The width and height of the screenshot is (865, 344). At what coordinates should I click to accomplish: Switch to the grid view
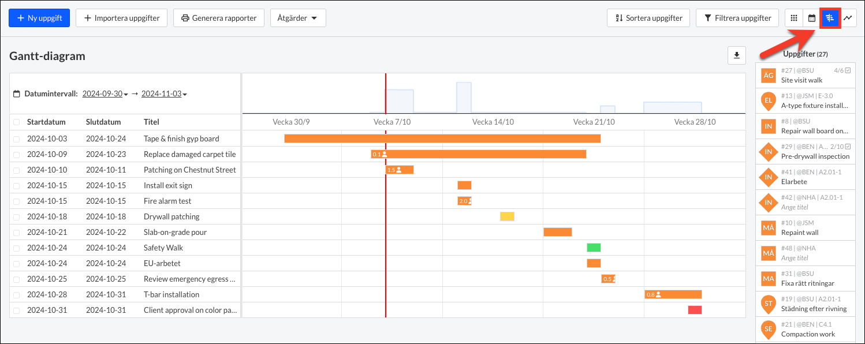click(x=793, y=18)
